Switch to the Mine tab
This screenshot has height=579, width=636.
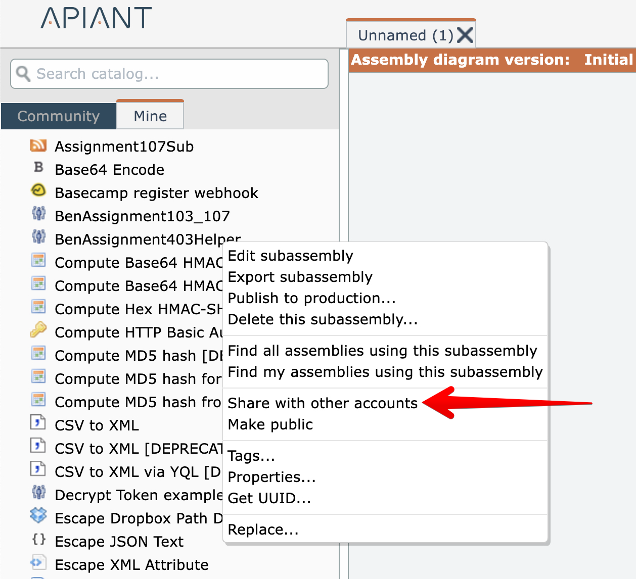[150, 116]
